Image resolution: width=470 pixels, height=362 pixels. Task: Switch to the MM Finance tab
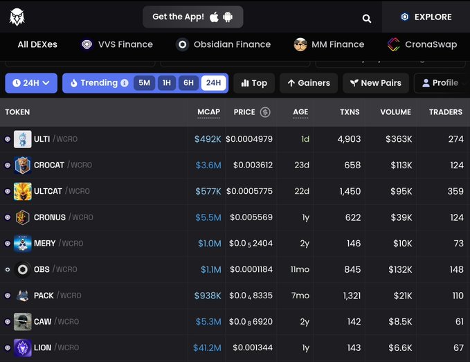pyautogui.click(x=329, y=45)
